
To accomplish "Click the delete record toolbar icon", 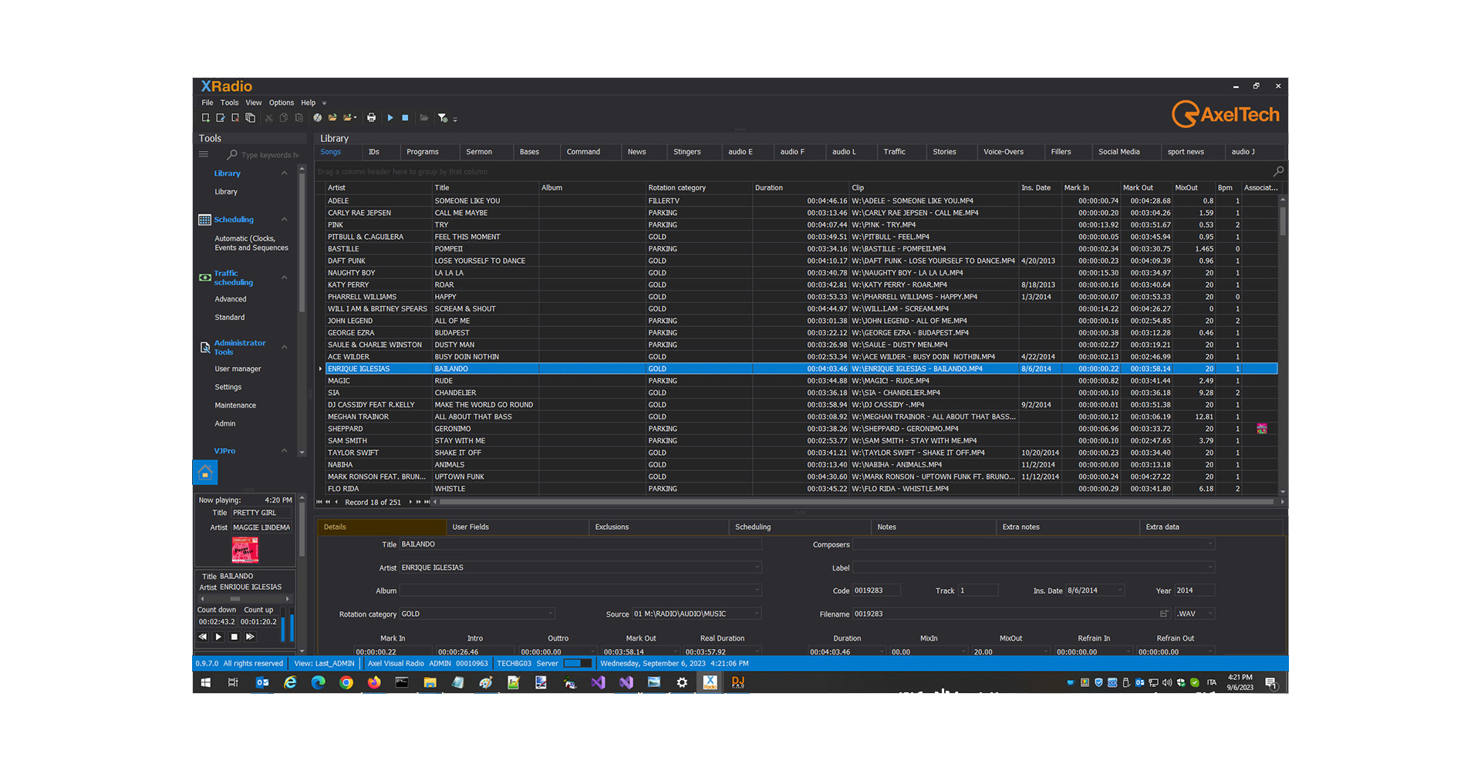I will coord(235,118).
